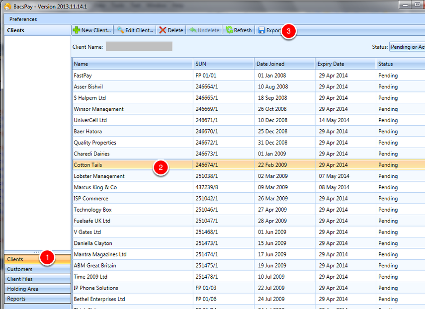
Task: Click the Edit Client... button label
Action: click(x=139, y=30)
